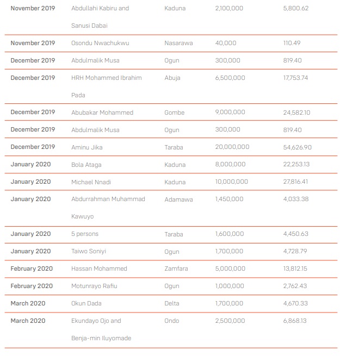
Task: Click the February 2020 date beside Hassan Mohammed
Action: (x=32, y=268)
